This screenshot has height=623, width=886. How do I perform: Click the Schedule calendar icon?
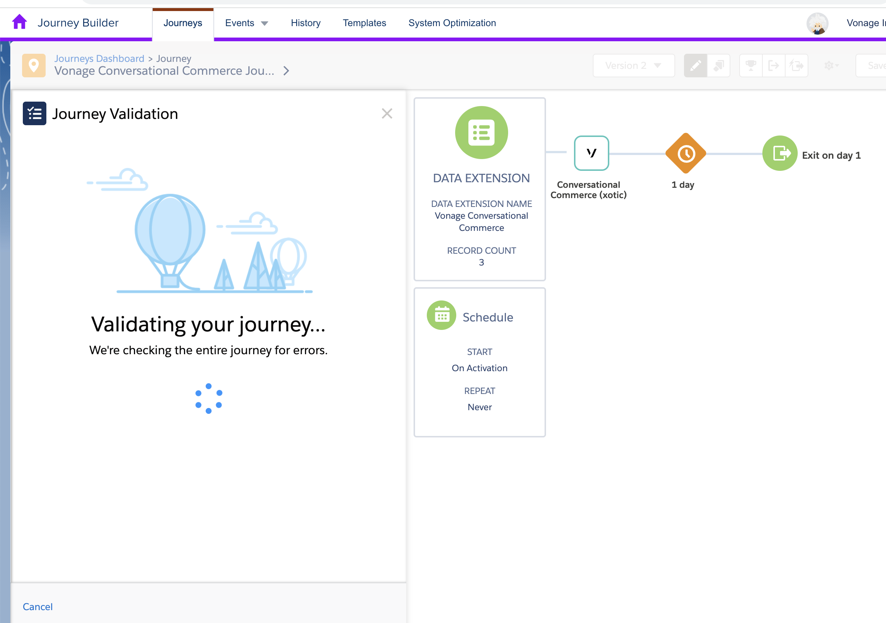(x=441, y=315)
